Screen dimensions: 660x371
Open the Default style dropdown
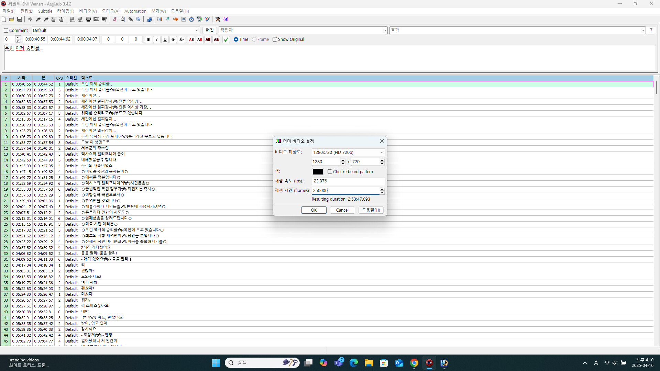[x=197, y=31]
